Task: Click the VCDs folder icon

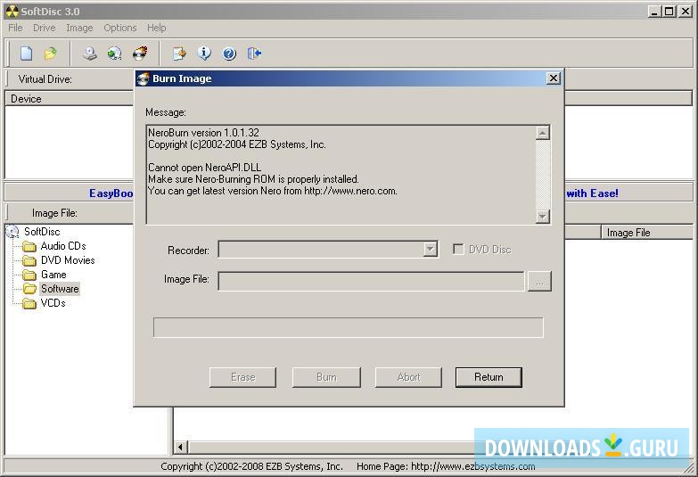Action: point(29,303)
